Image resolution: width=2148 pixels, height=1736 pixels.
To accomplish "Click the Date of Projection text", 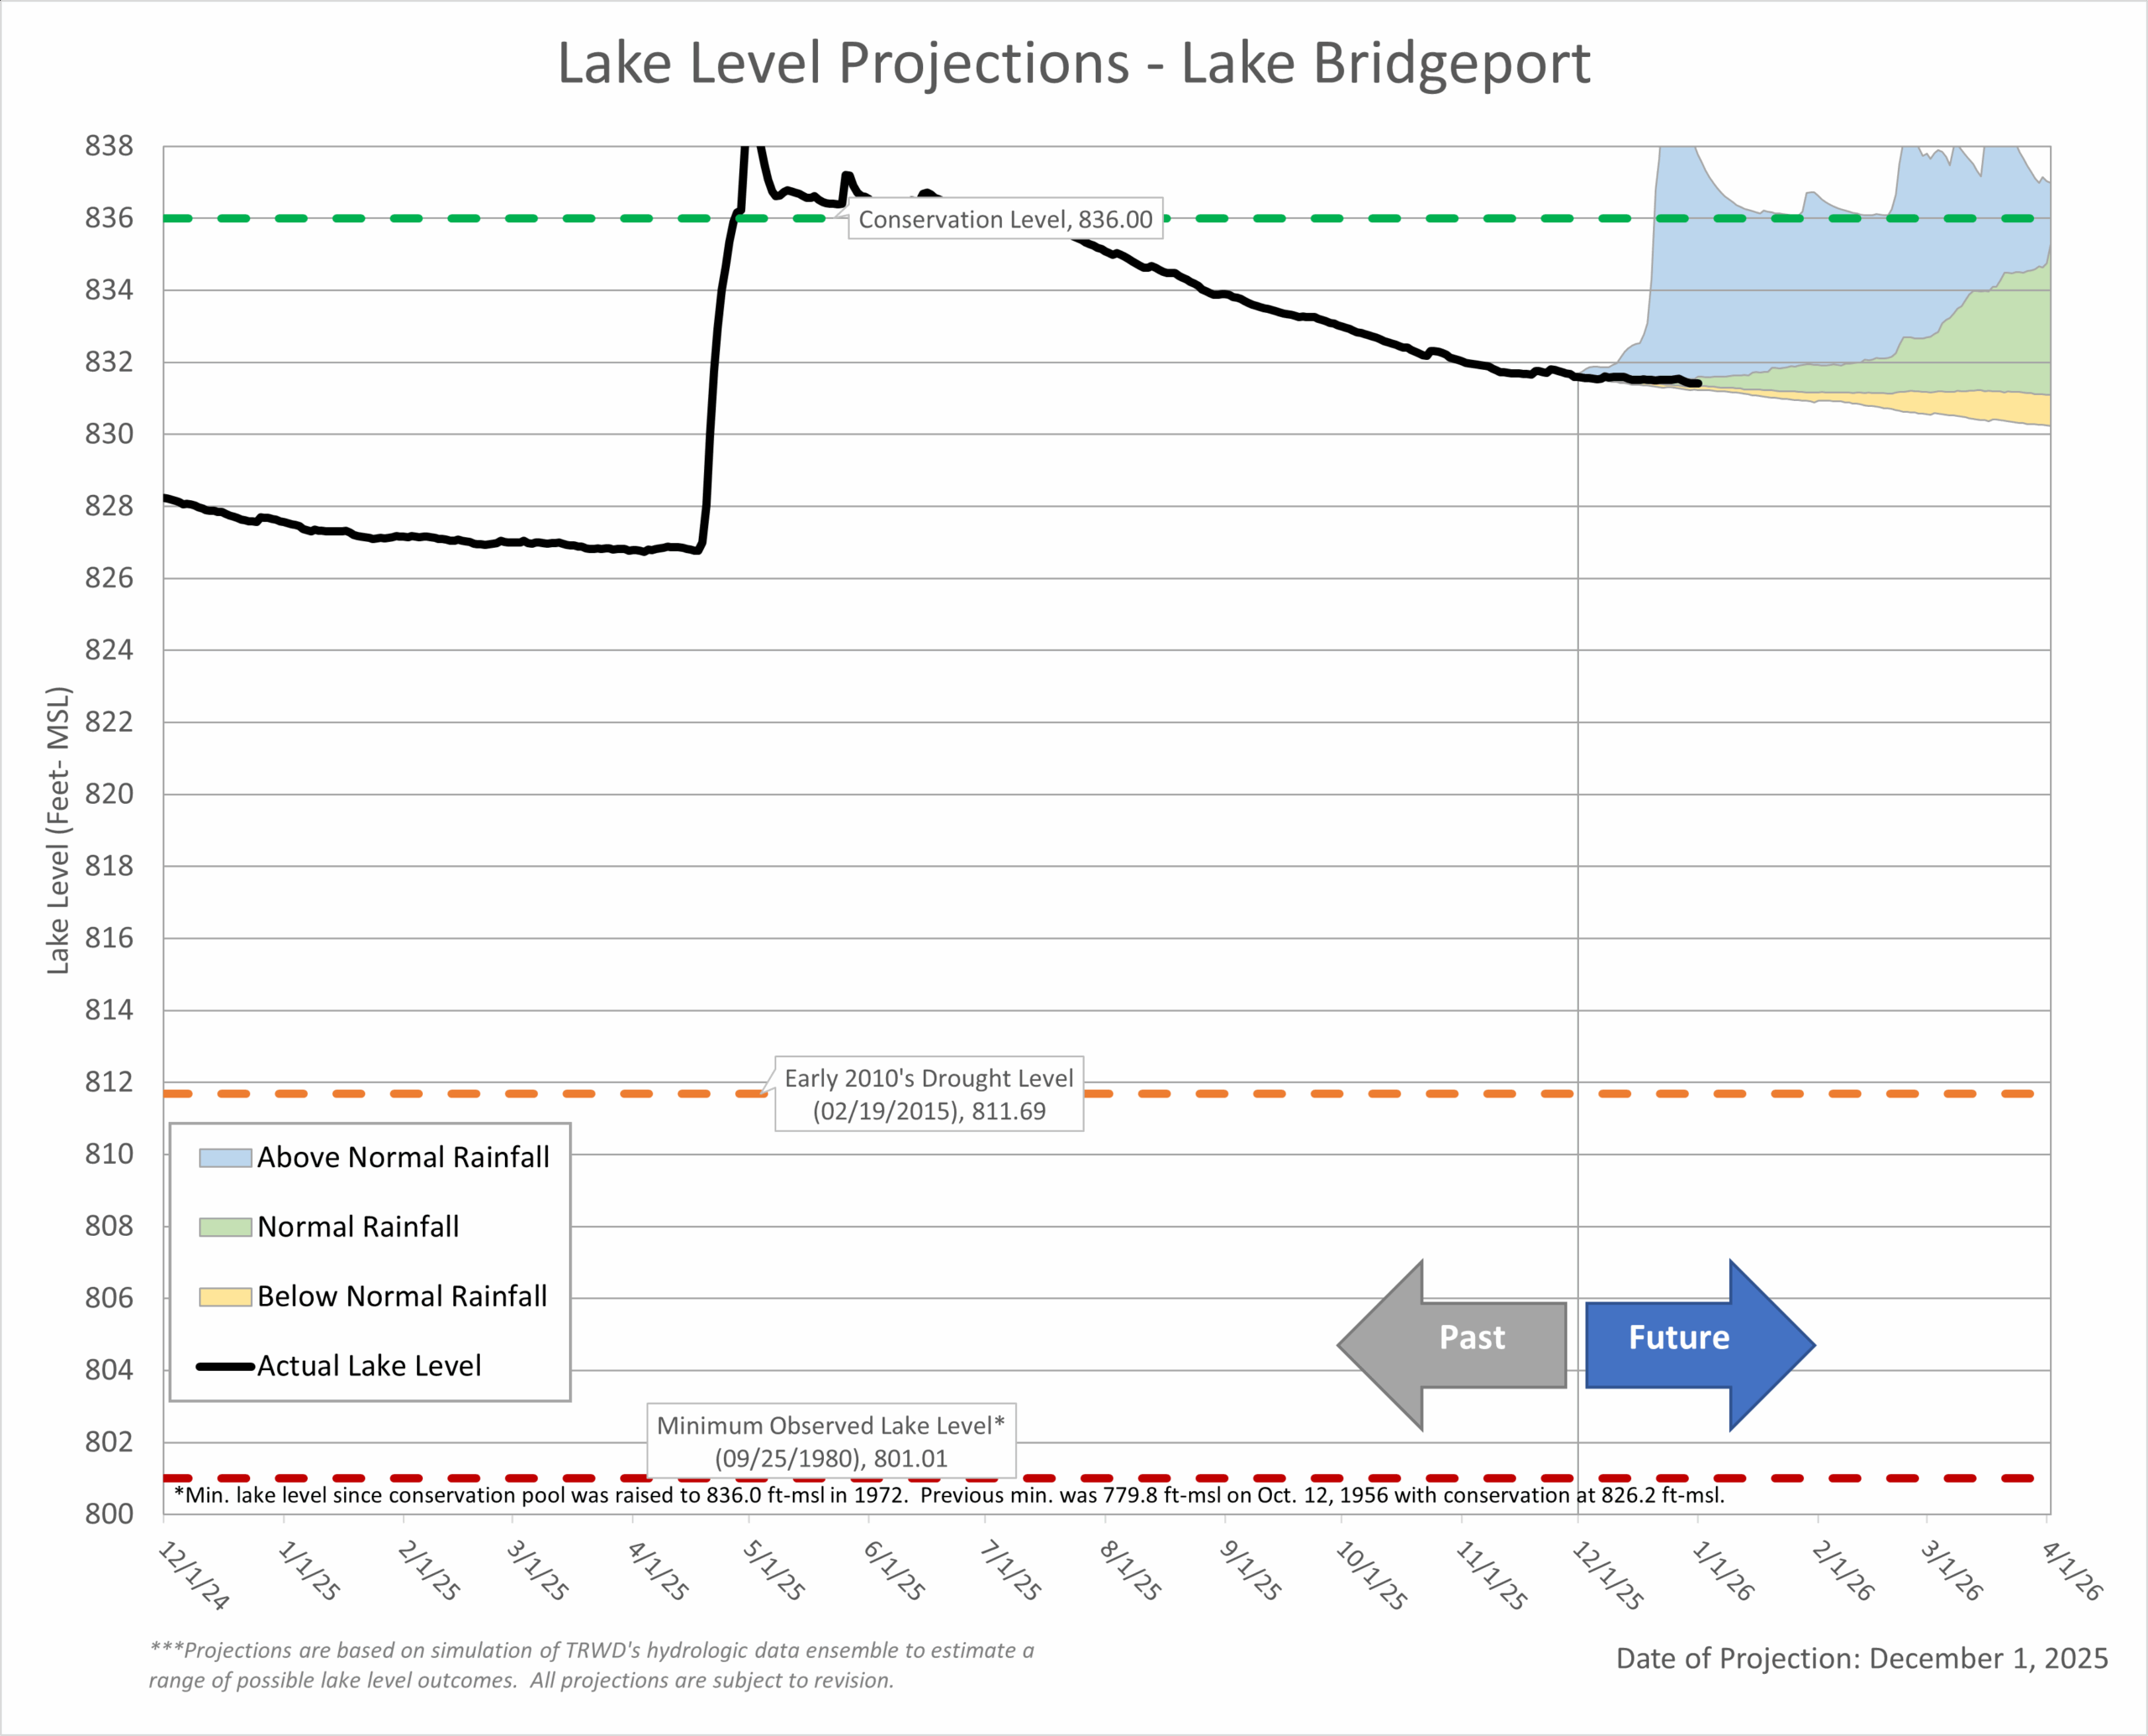I will [1861, 1658].
